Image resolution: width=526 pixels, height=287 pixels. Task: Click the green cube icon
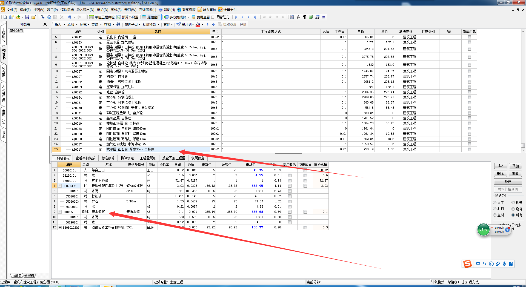point(311,17)
